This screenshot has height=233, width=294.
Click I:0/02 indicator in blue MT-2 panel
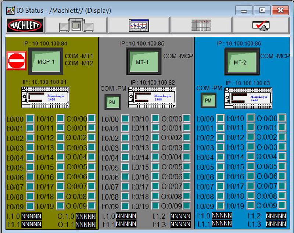tap(220, 137)
